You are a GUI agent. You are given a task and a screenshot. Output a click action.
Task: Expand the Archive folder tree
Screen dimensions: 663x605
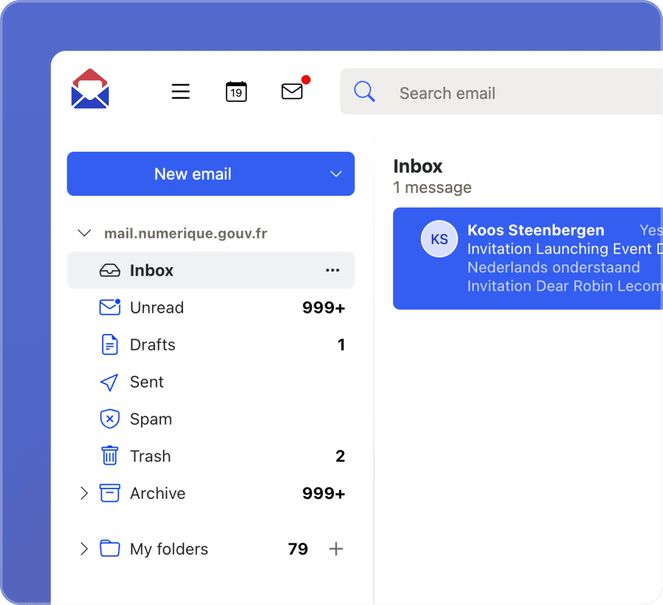(x=84, y=493)
